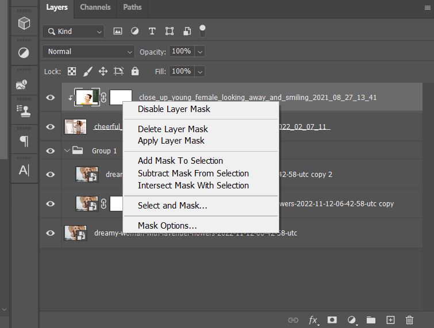This screenshot has width=434, height=328.
Task: Select the utc copy layer thumbnail
Action: tap(87, 203)
